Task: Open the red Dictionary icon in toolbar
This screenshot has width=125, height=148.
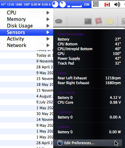Action: pos(99,21)
